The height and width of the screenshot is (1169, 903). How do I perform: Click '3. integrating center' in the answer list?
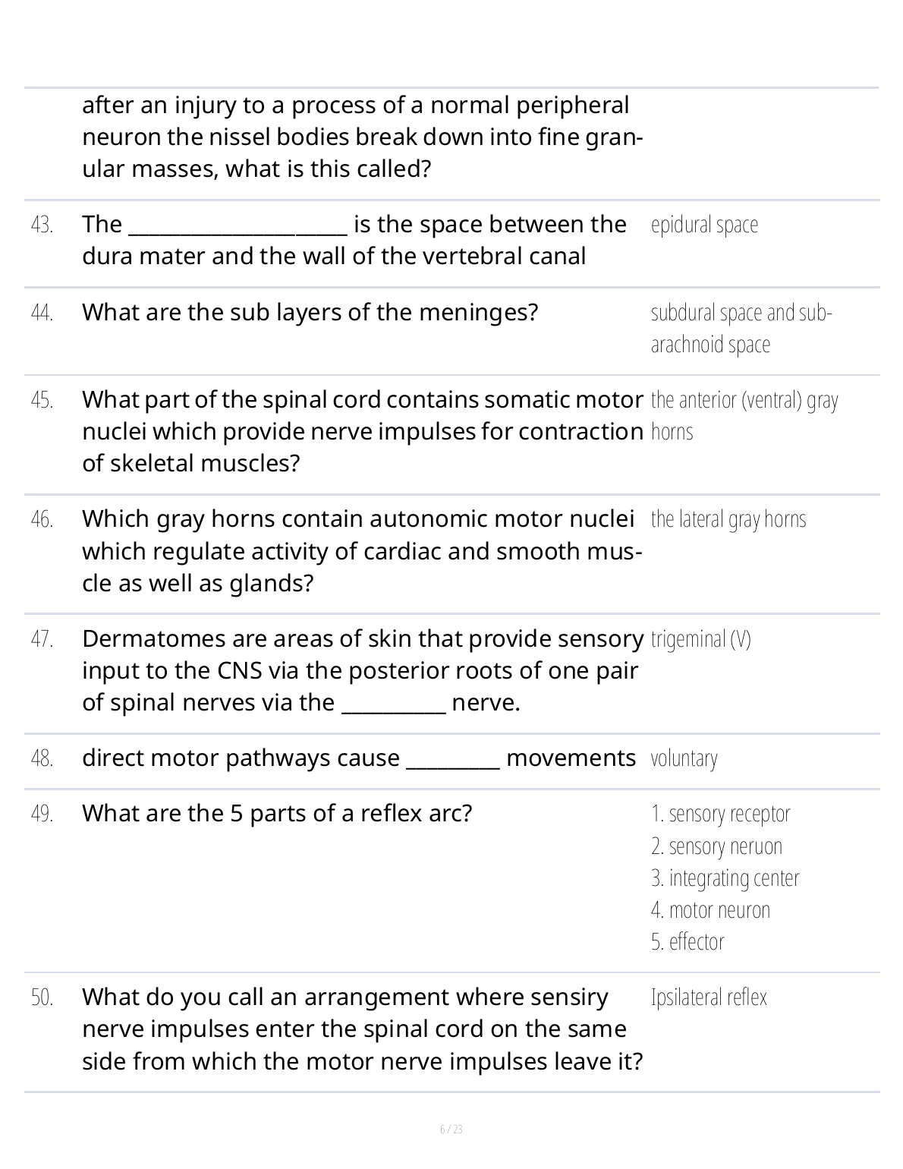point(725,878)
